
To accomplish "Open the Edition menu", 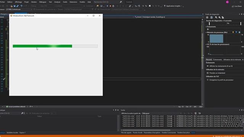I will 10,2.
